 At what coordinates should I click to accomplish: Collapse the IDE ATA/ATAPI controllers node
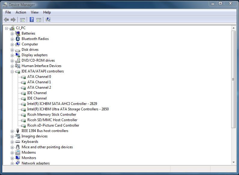(x=12, y=72)
